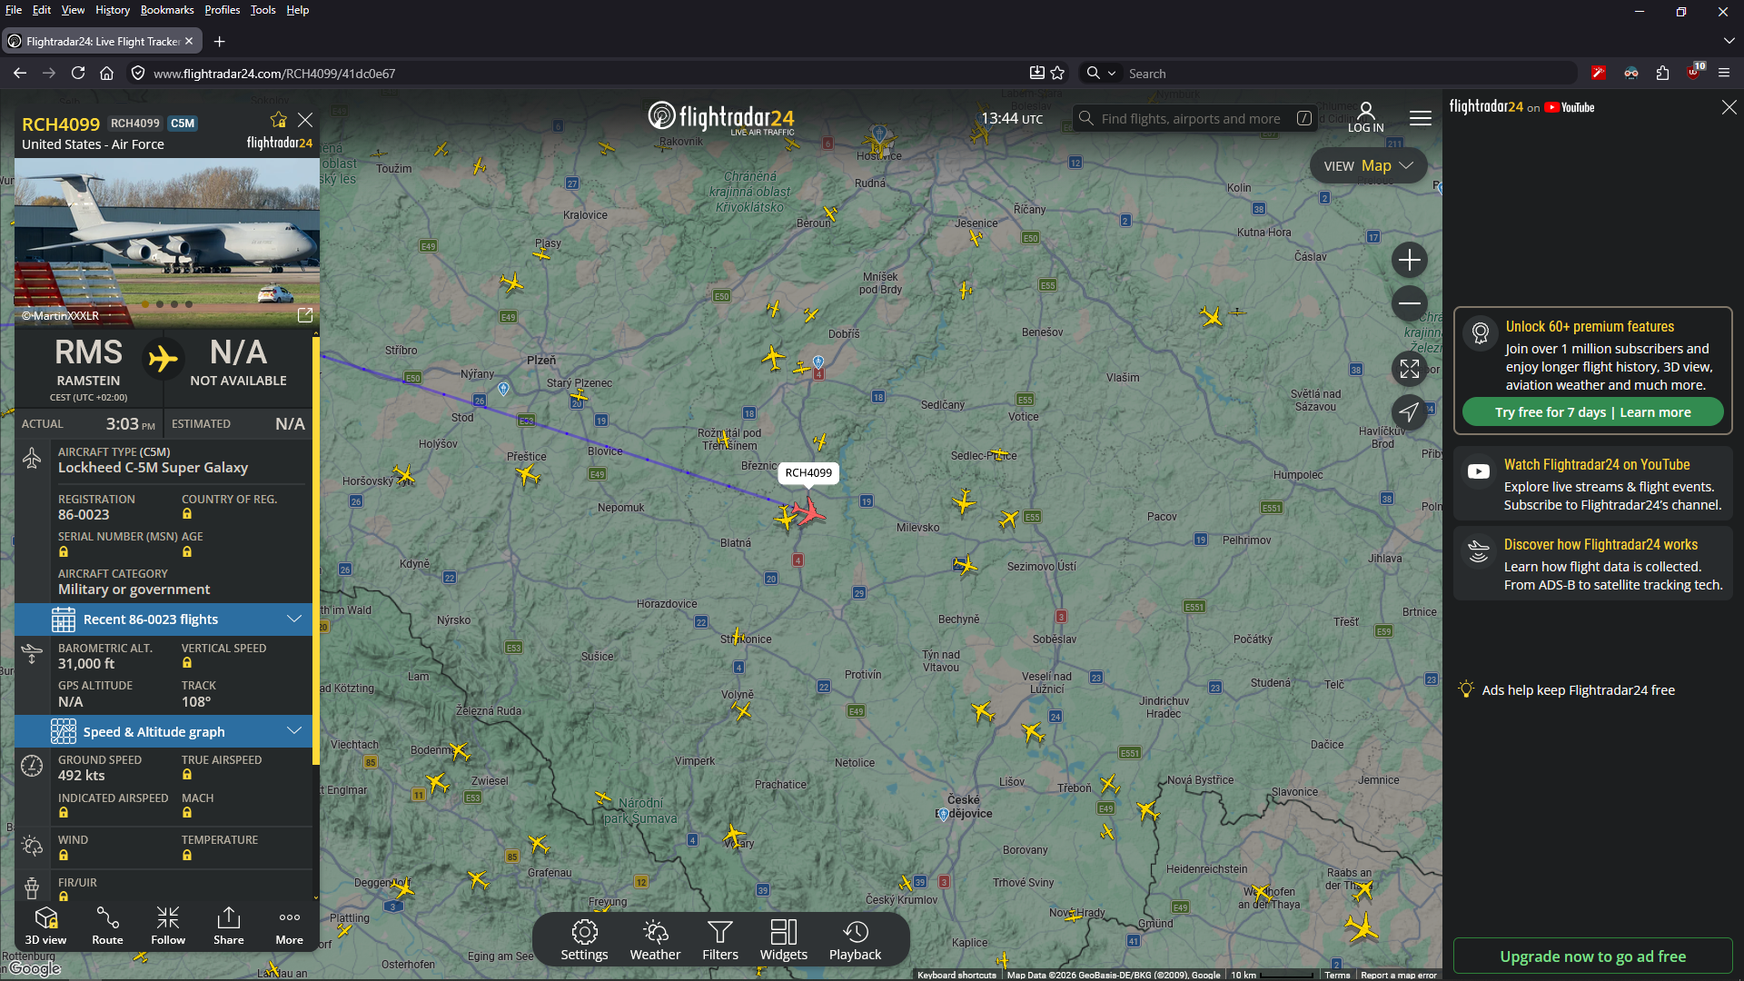The width and height of the screenshot is (1744, 981).
Task: Click Upgrade now to go ad free
Action: [1593, 956]
